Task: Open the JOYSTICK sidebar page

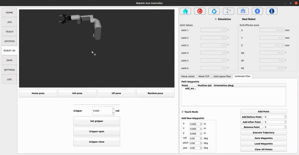Action: pyautogui.click(x=9, y=41)
